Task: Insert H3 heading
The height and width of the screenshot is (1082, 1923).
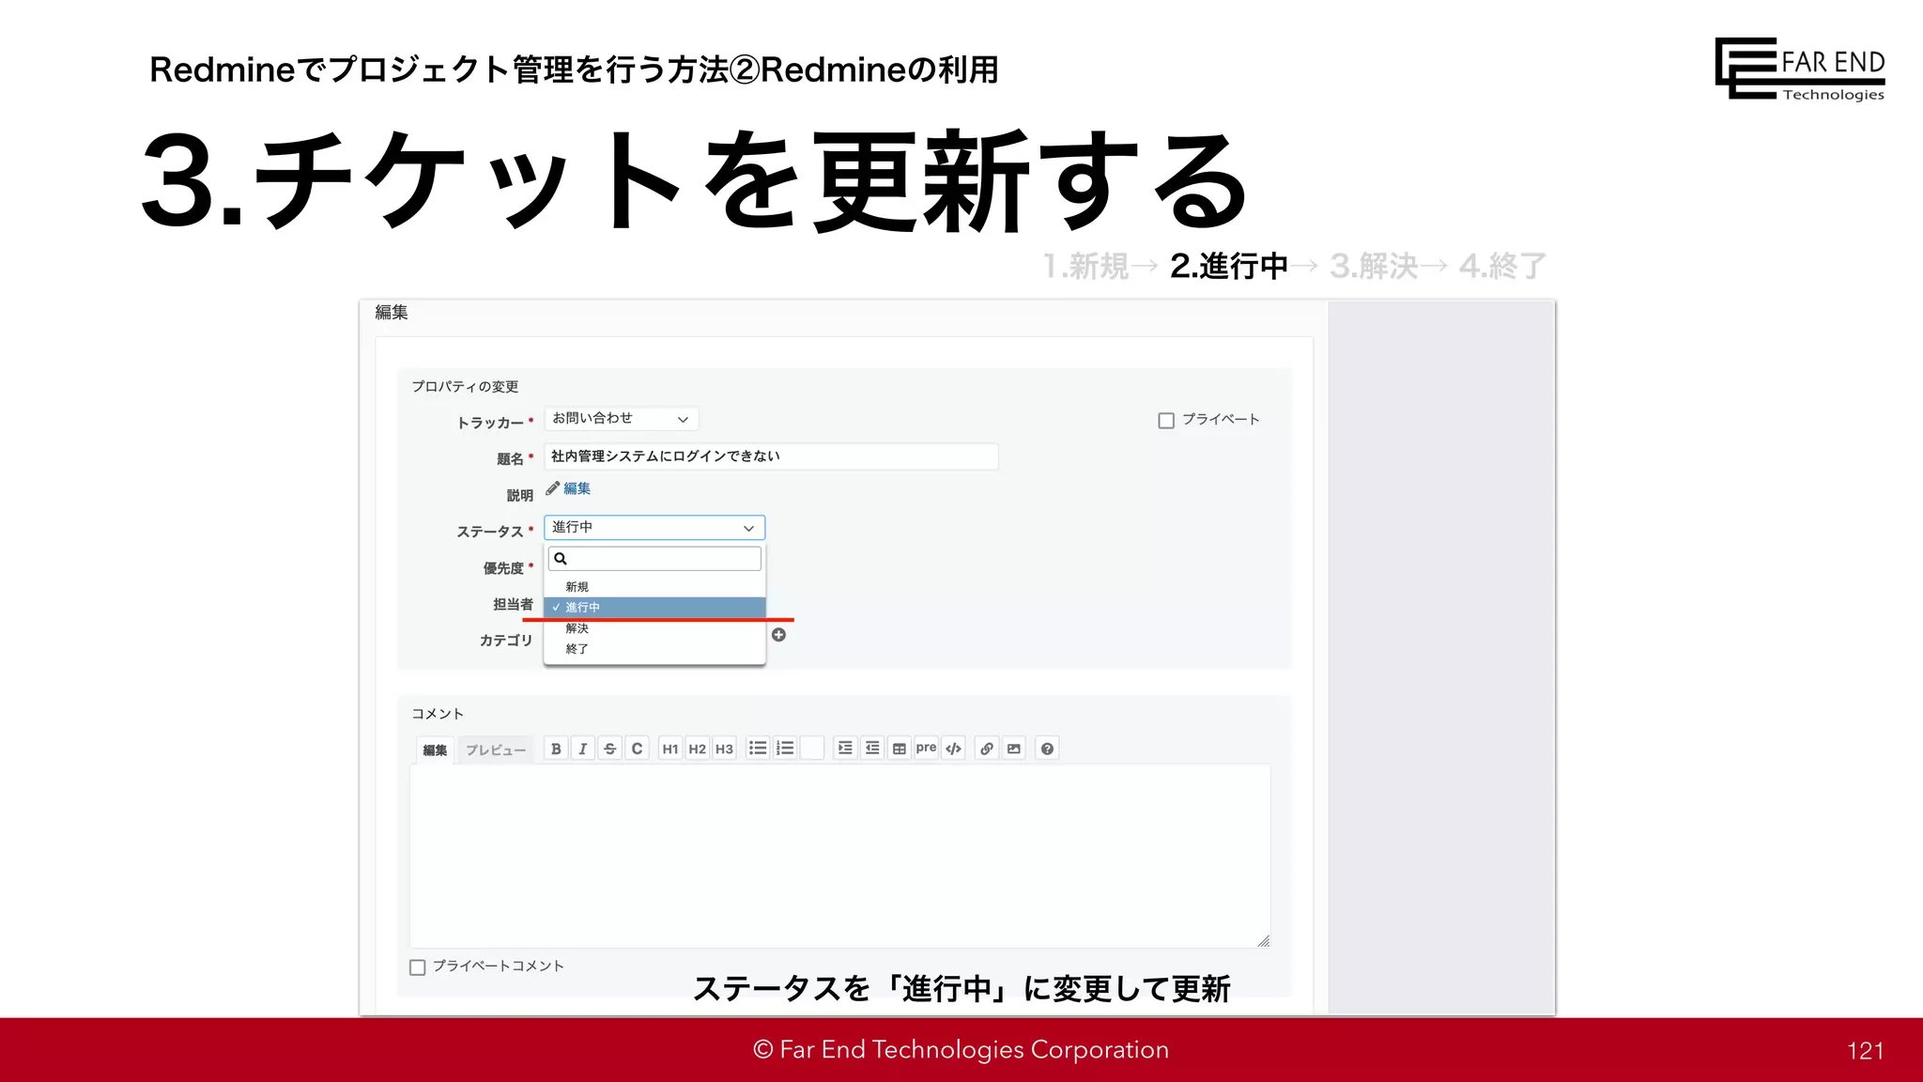Action: 724,749
